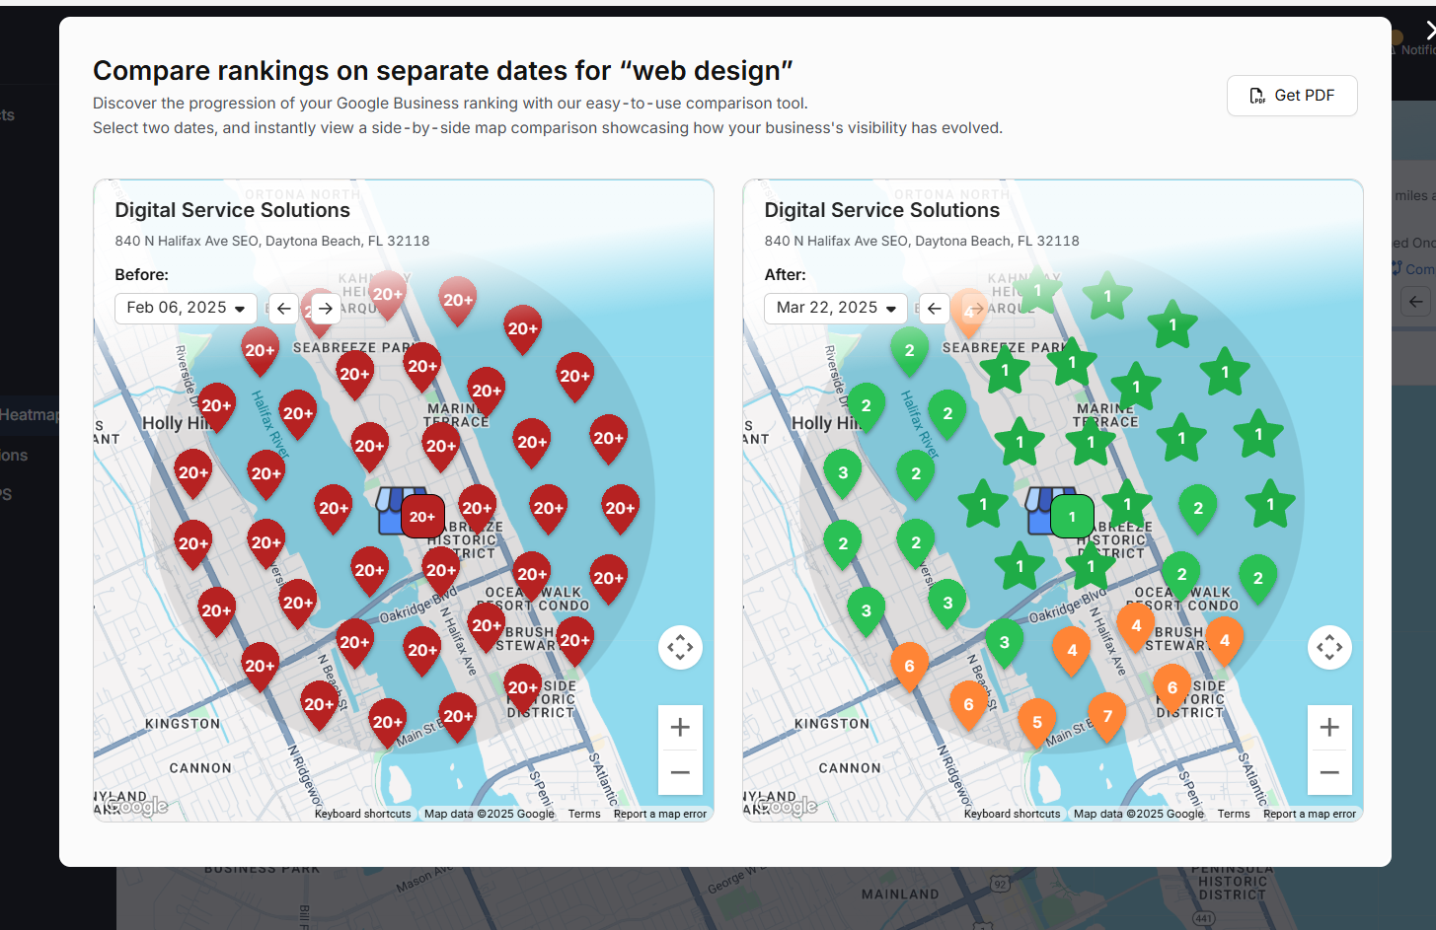This screenshot has height=930, width=1436.
Task: Go to previous date on Before map
Action: pos(284,309)
